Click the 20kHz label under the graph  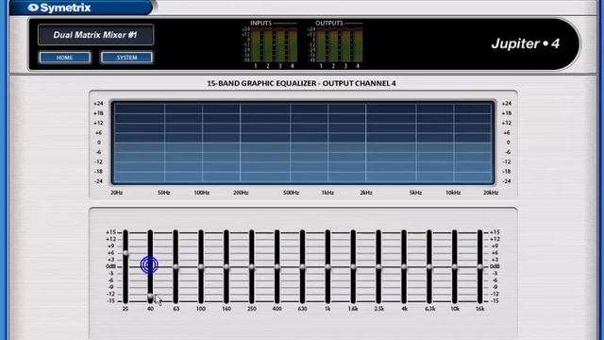(491, 193)
